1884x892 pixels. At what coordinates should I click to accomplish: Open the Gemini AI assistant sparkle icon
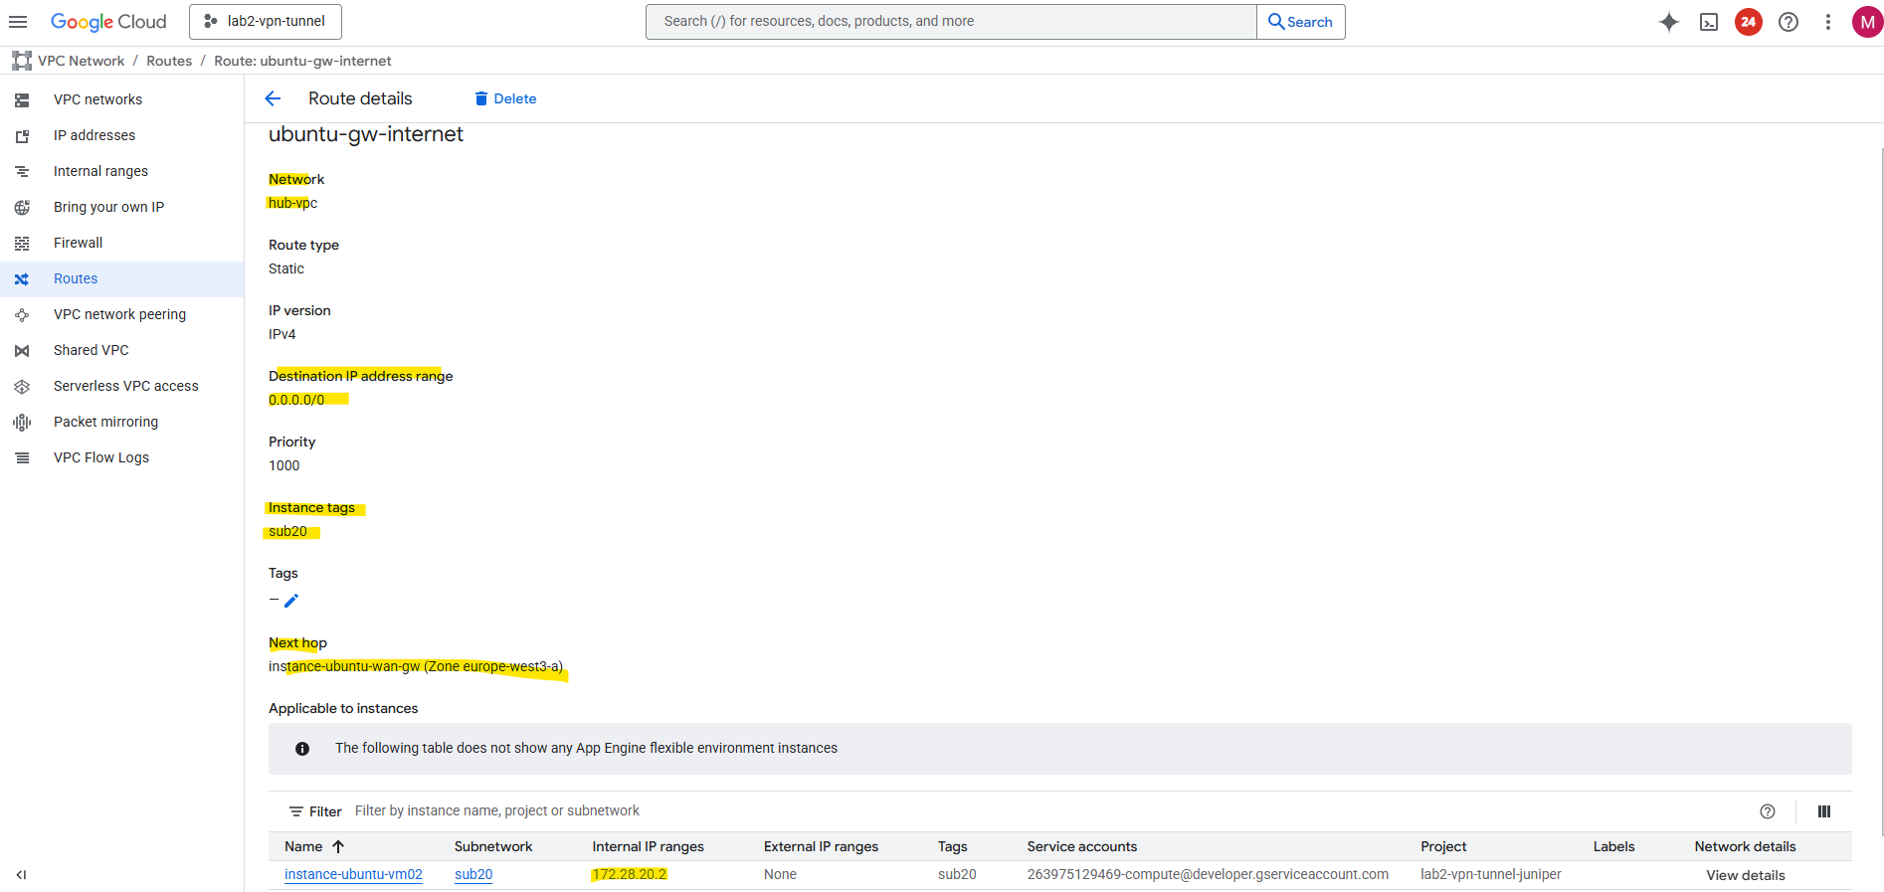click(1669, 22)
